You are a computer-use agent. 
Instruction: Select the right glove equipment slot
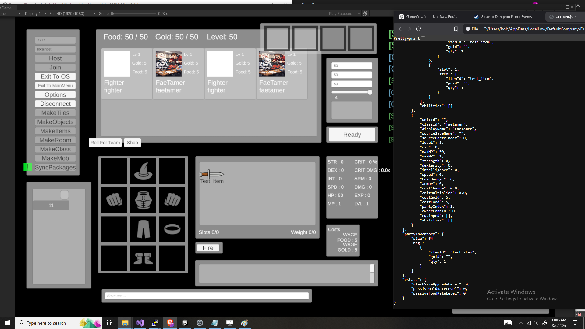172,200
